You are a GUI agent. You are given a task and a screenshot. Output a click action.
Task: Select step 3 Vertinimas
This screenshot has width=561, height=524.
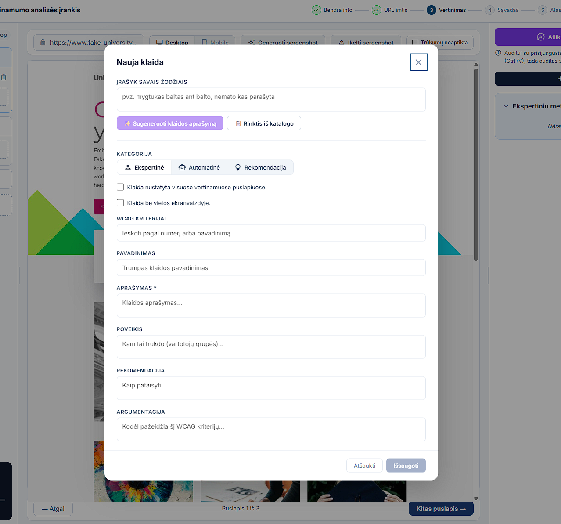coord(446,10)
